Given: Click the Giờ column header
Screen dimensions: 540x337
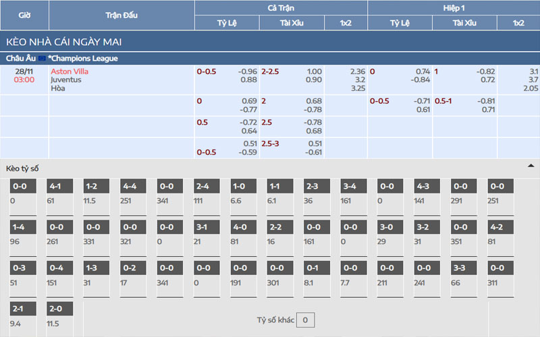Looking at the screenshot, I should pos(24,15).
